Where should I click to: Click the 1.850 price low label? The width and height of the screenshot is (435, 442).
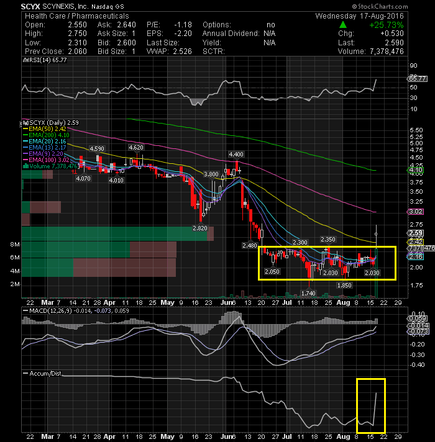click(x=344, y=286)
